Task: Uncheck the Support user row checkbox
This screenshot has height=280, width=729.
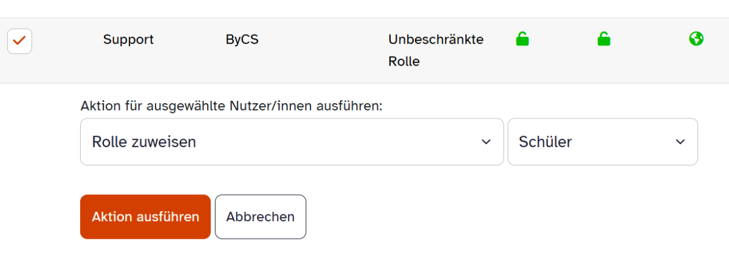Action: 19,41
